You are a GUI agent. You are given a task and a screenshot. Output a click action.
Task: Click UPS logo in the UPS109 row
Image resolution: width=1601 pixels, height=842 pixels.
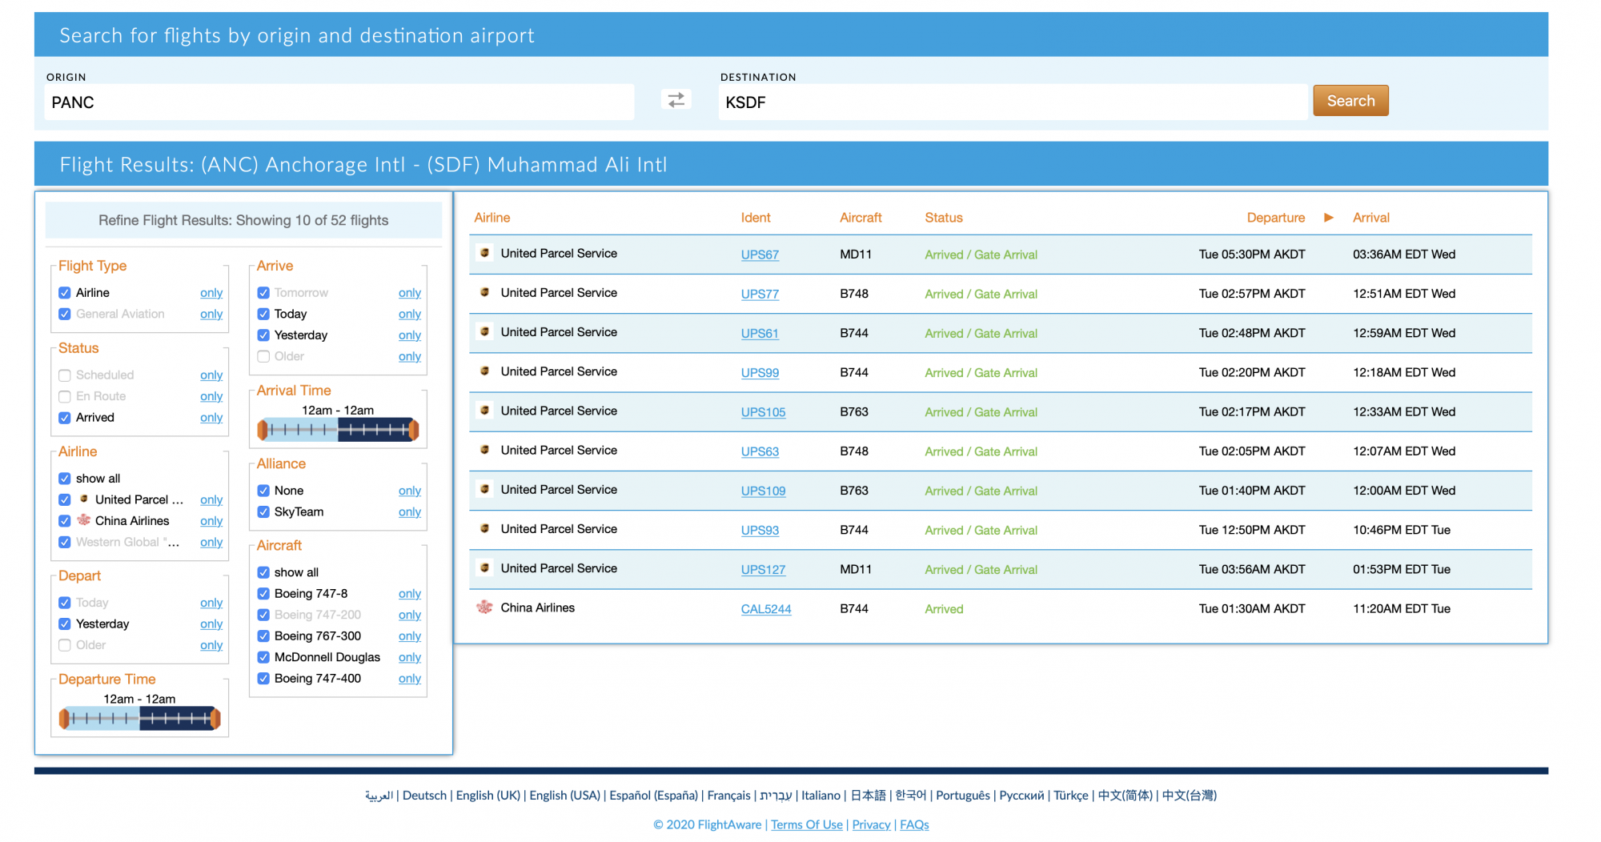[484, 489]
